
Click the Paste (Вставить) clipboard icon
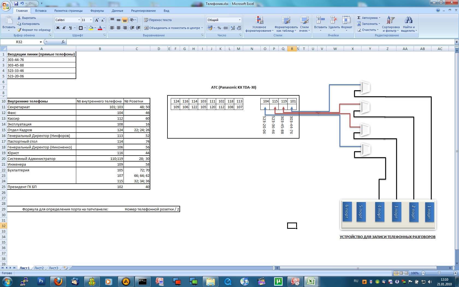pyautogui.click(x=9, y=20)
